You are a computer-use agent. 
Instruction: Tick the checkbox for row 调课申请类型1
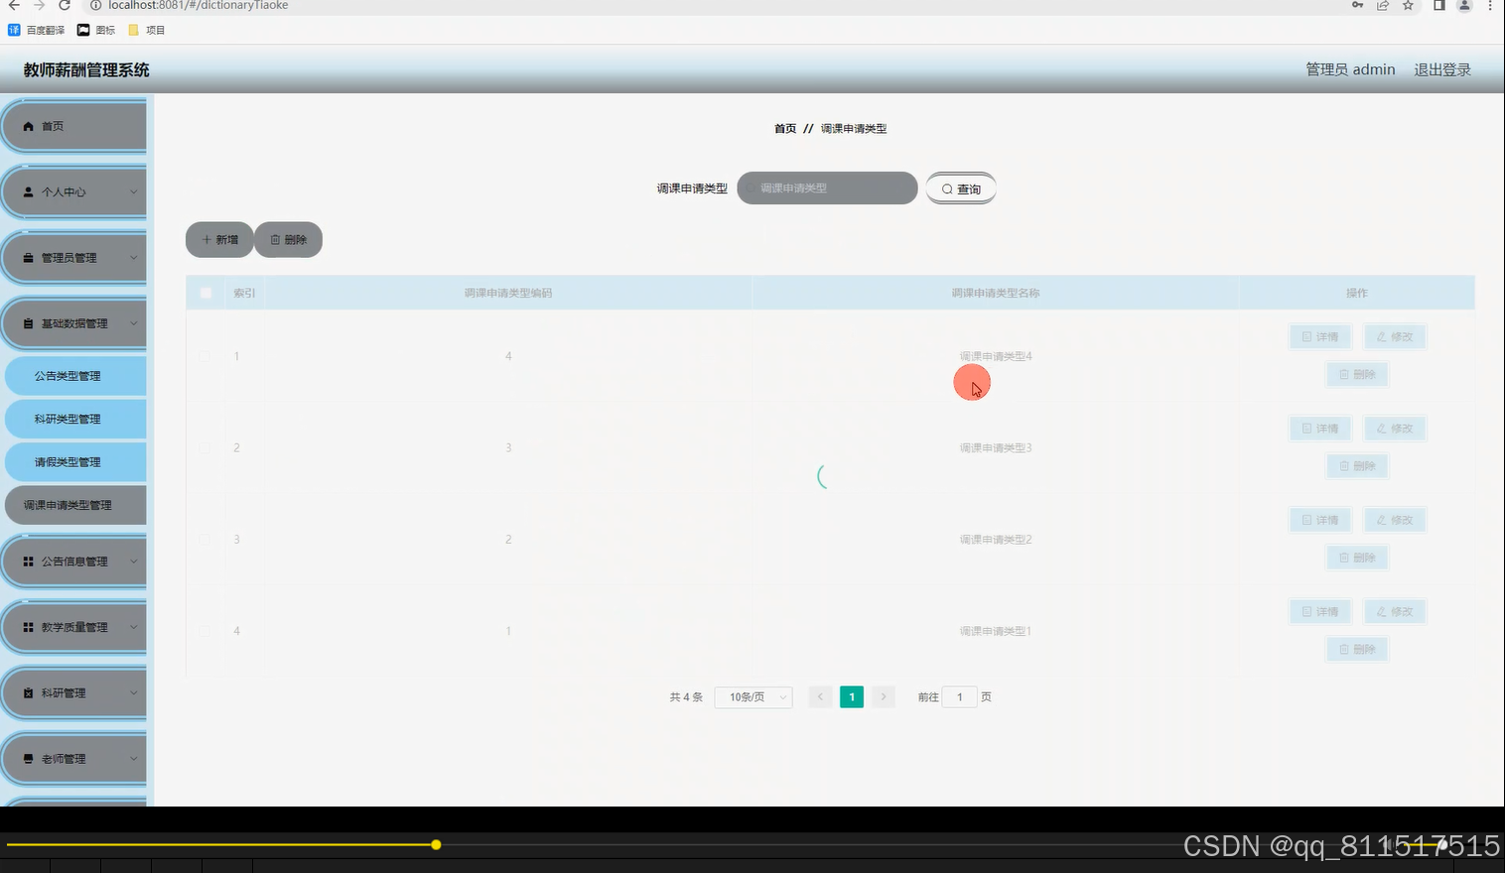(205, 631)
